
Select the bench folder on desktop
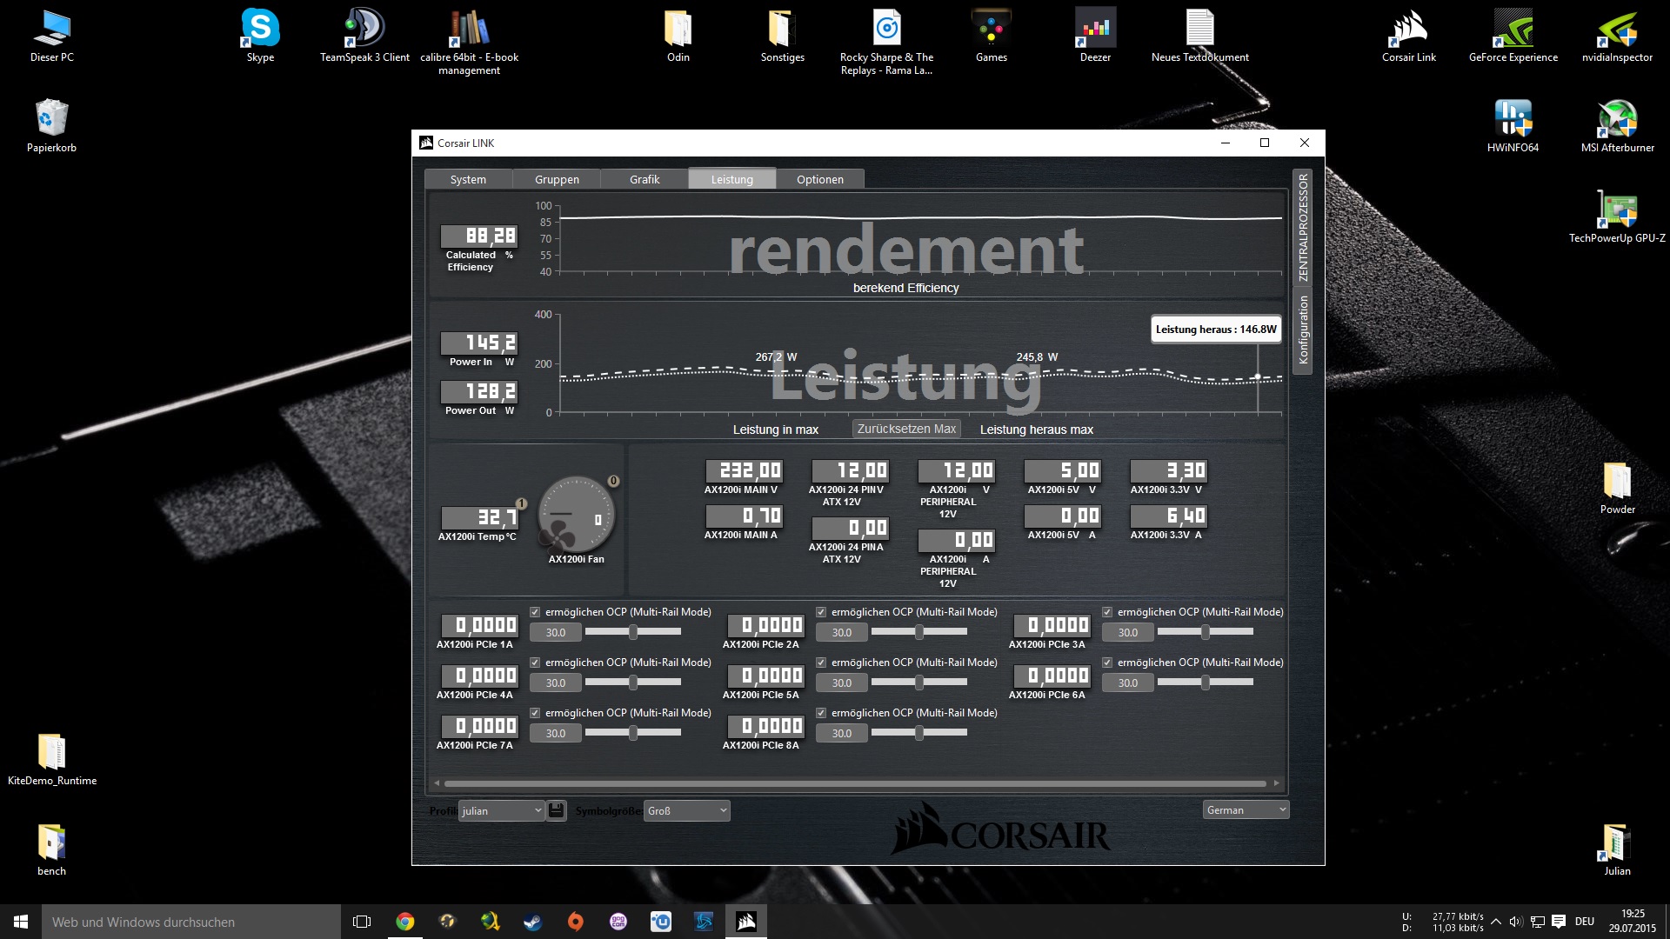click(51, 849)
